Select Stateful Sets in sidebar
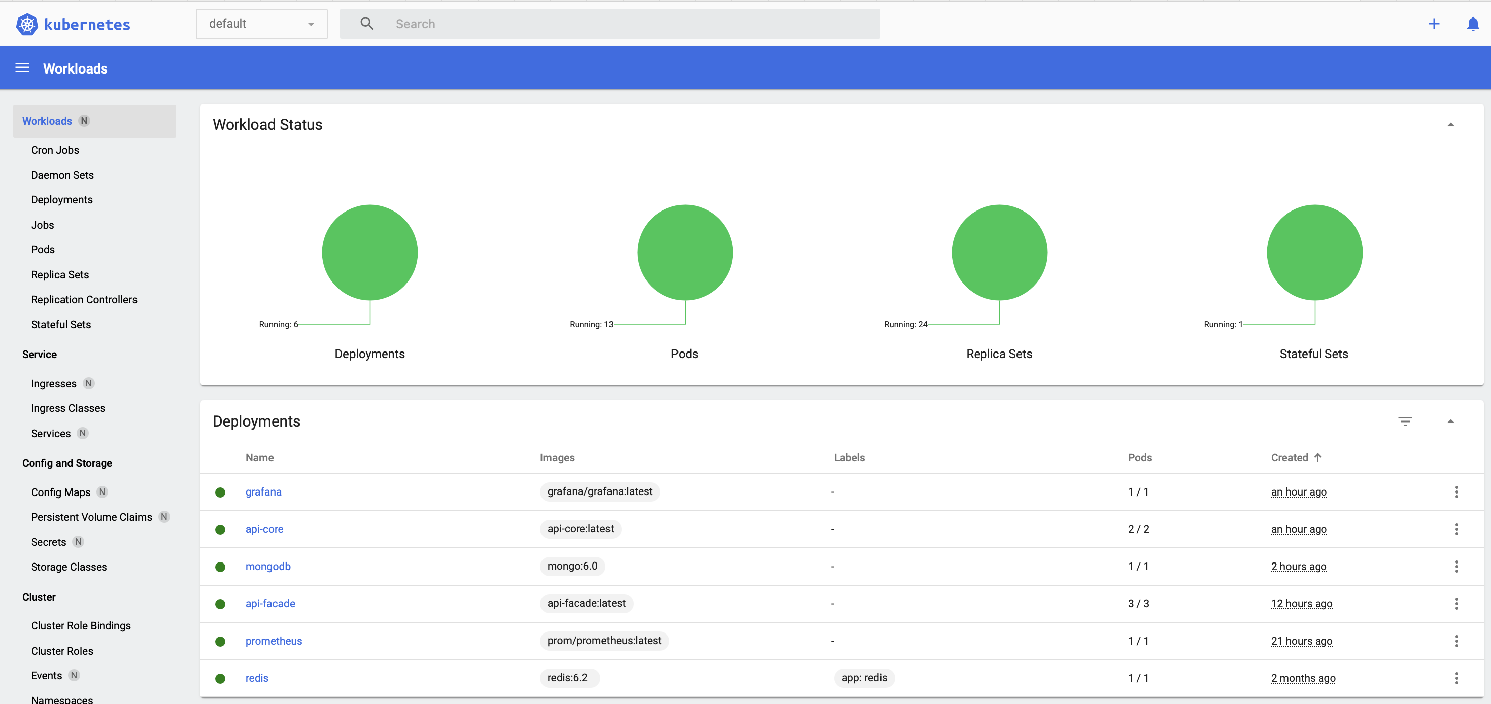Screen dimensions: 1491x704 click(61, 324)
